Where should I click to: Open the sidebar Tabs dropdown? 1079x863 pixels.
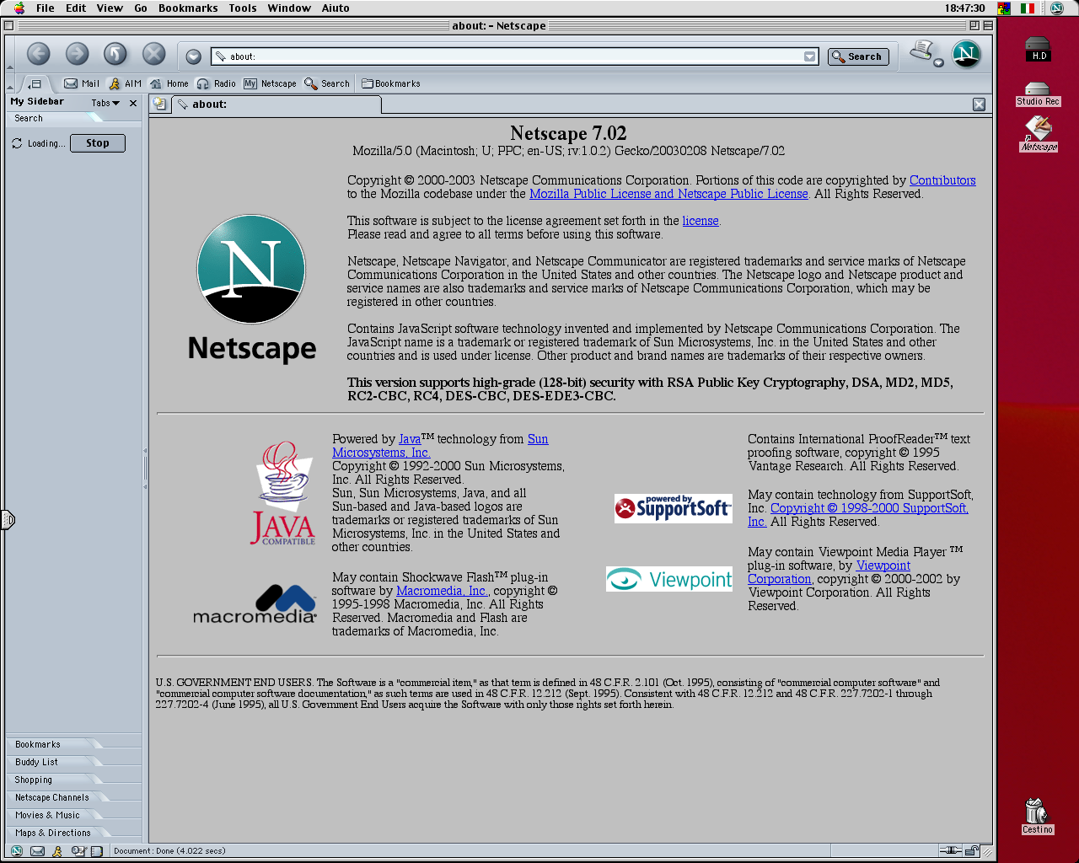(x=106, y=103)
